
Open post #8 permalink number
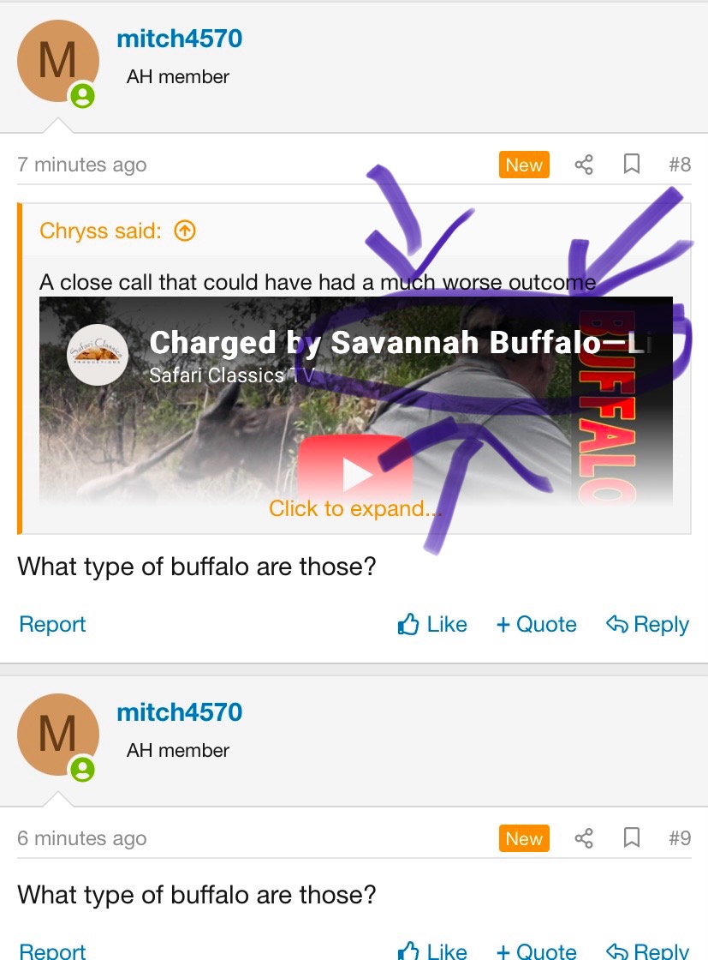[679, 165]
